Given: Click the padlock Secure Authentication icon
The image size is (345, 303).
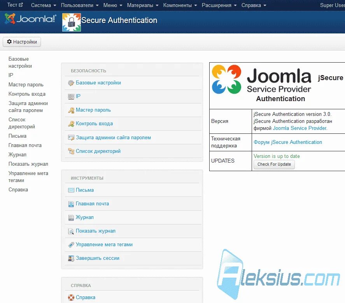Looking at the screenshot, I should point(71,22).
